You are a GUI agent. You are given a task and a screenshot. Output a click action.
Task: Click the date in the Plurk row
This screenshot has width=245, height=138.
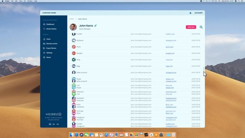(196, 47)
